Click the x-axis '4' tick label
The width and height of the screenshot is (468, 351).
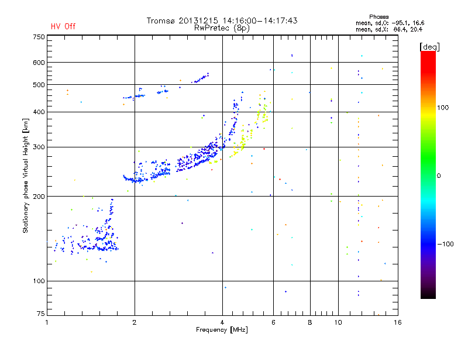(x=222, y=322)
